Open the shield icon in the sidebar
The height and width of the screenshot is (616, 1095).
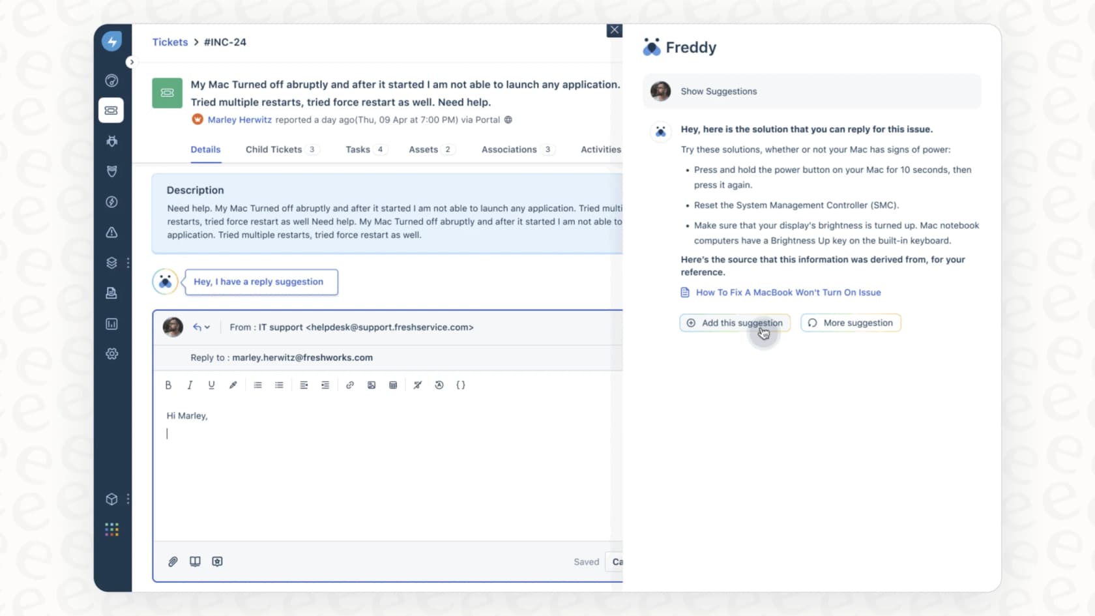tap(111, 171)
